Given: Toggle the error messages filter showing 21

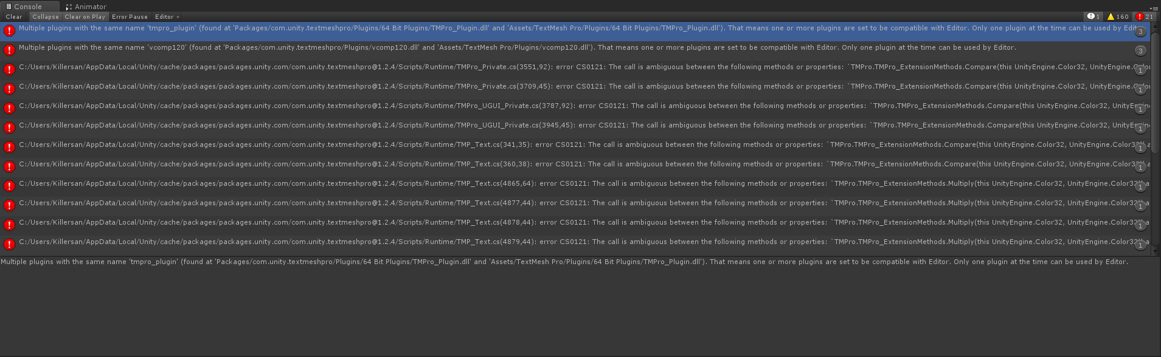Looking at the screenshot, I should click(x=1145, y=17).
